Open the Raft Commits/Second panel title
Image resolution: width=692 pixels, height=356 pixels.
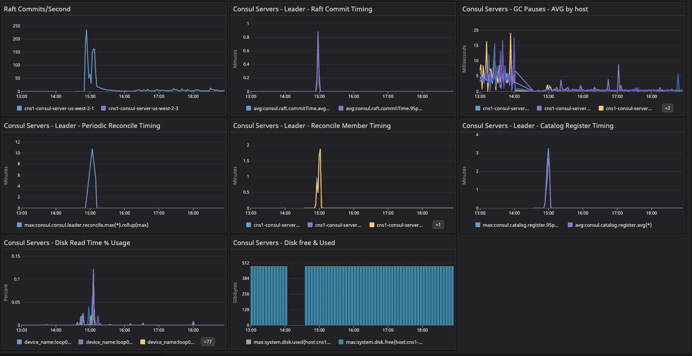[x=37, y=9]
